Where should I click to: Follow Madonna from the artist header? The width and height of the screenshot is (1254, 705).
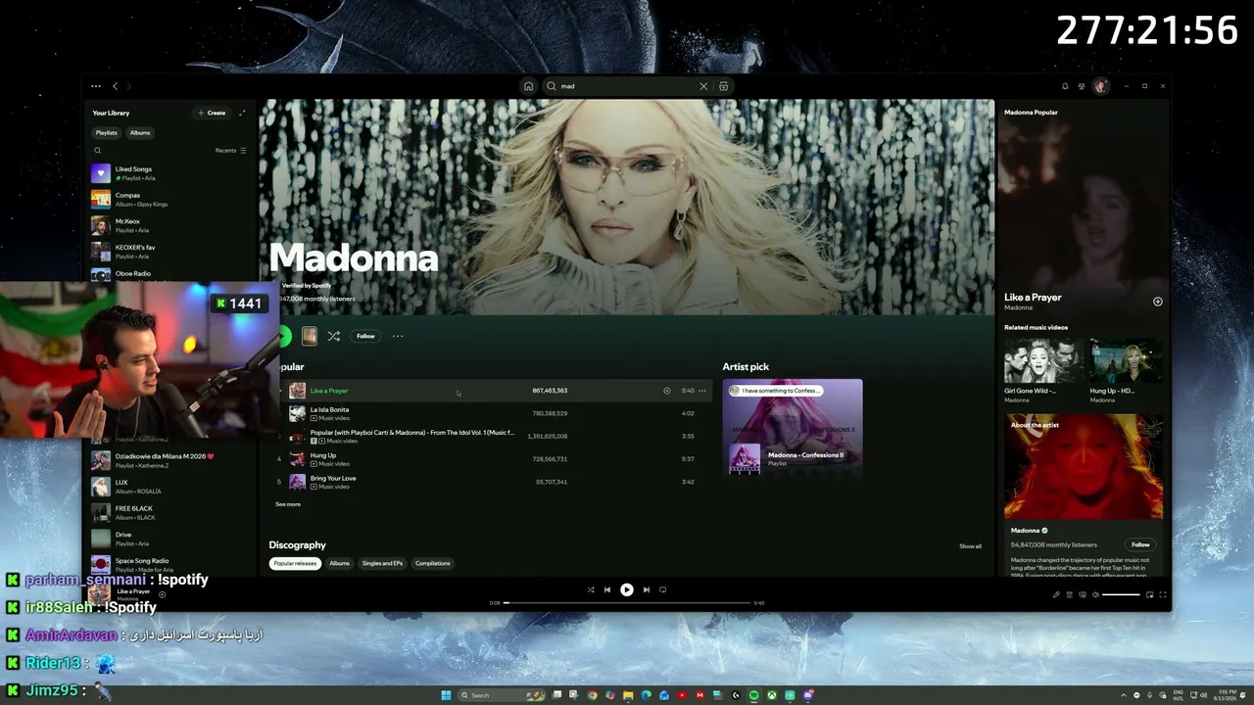coord(365,336)
